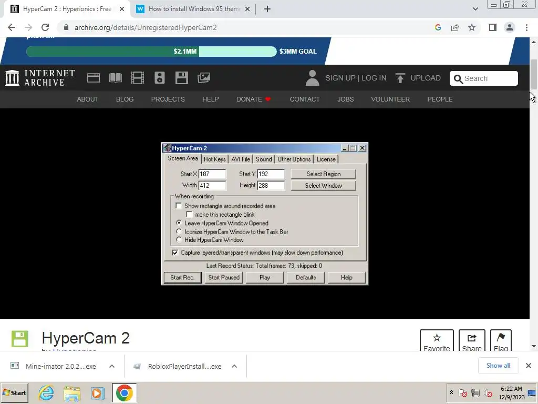Click the Height input field
Image resolution: width=538 pixels, height=404 pixels.
pos(271,186)
